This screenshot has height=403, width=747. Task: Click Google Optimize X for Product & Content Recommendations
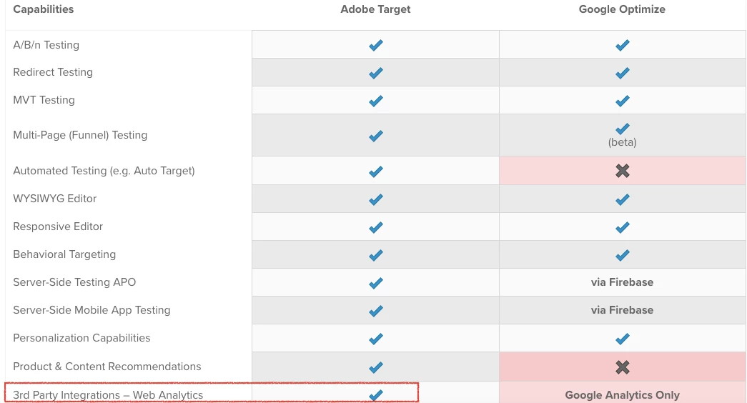tap(622, 367)
